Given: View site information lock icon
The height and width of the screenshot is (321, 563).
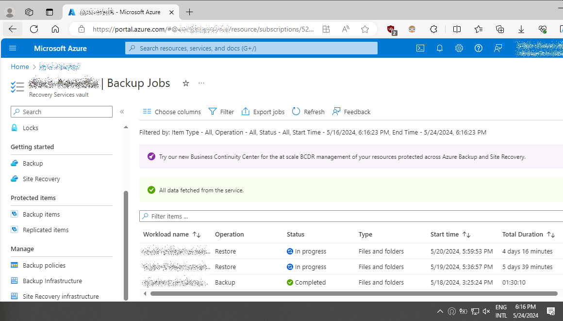Looking at the screenshot, I should 82,29.
